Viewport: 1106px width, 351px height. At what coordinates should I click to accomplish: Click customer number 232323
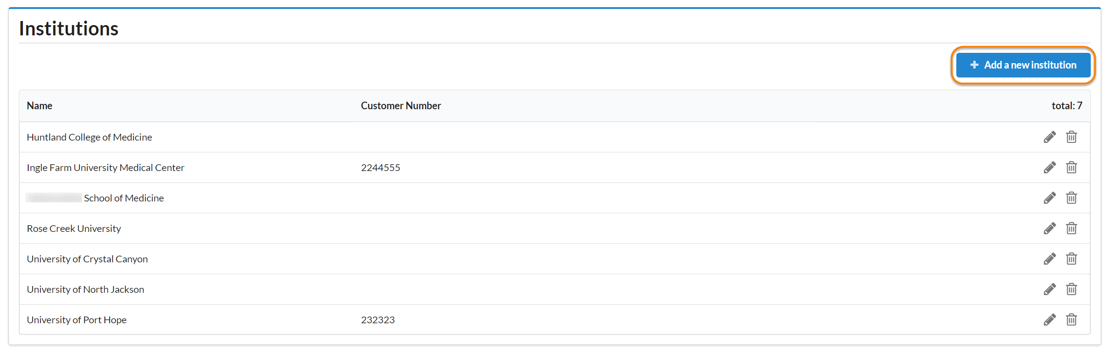[x=378, y=320]
